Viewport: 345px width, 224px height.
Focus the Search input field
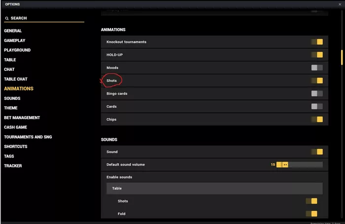(x=44, y=18)
